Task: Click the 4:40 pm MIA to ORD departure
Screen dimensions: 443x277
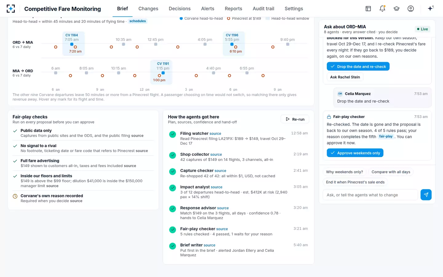Action: click(x=214, y=73)
